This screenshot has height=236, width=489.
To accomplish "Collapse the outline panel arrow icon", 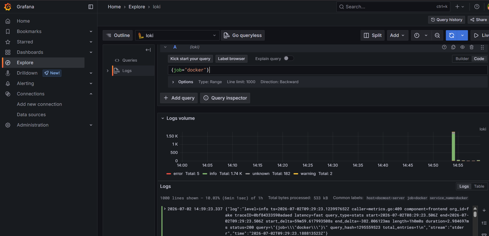I will (x=148, y=50).
